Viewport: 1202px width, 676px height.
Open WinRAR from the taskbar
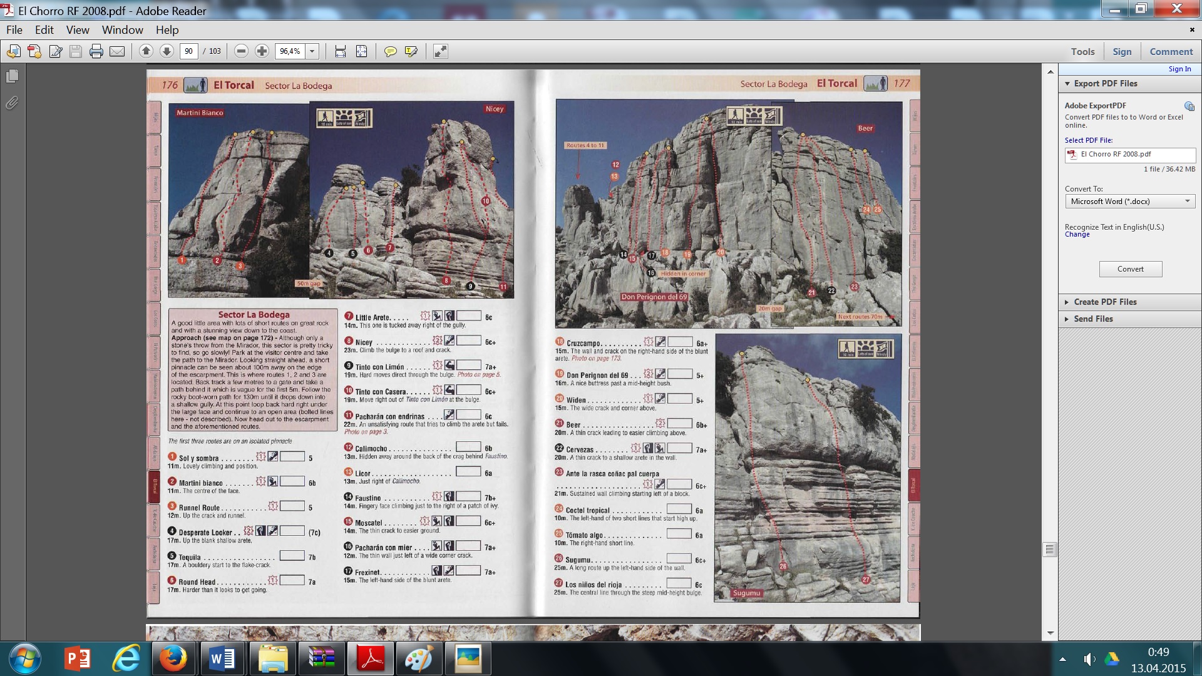[322, 659]
